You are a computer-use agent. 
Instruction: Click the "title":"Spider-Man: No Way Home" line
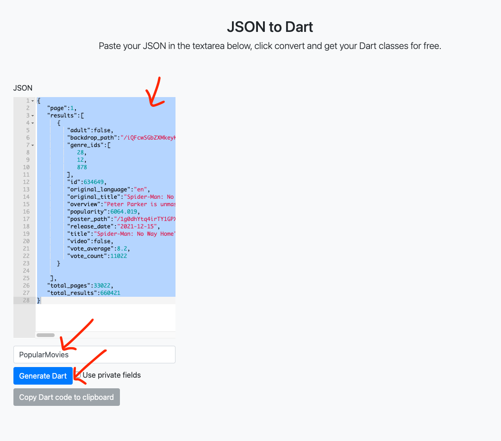click(121, 234)
